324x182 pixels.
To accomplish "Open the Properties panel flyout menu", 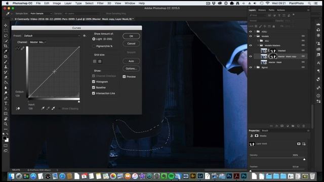I will tap(308, 130).
